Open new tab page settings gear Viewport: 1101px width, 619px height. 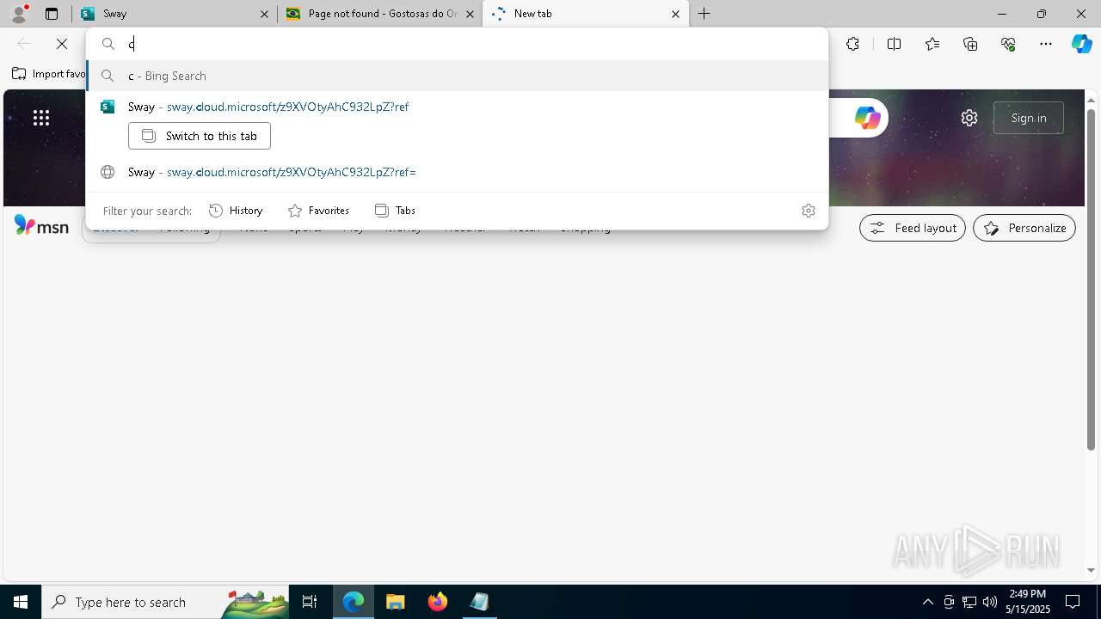tap(969, 118)
